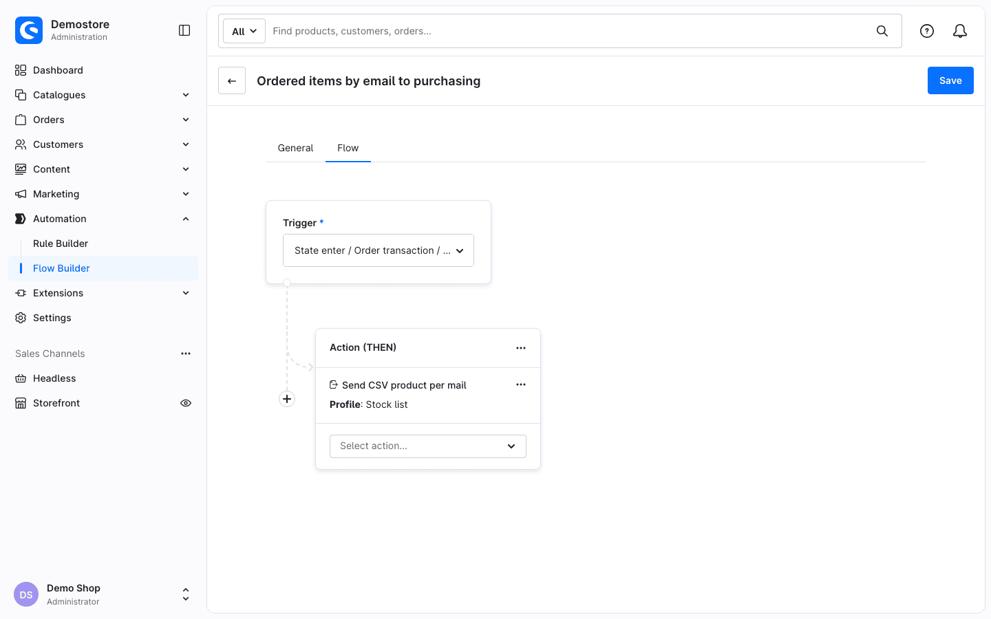
Task: Click the Ordered items by email to purchasing title
Action: click(369, 80)
